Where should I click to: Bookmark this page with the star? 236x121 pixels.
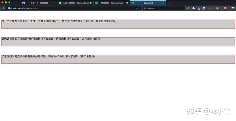199,9
